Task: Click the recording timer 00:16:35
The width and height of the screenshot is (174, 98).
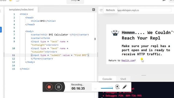Action: [x=78, y=88]
